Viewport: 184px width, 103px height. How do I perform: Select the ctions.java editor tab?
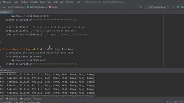coord(5,12)
